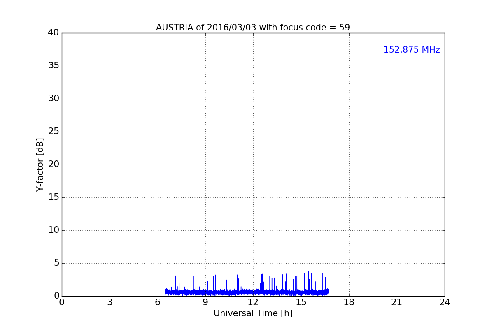This screenshot has height=329, width=494.
Task: Click the x-axis tick label 21
Action: [x=397, y=302]
